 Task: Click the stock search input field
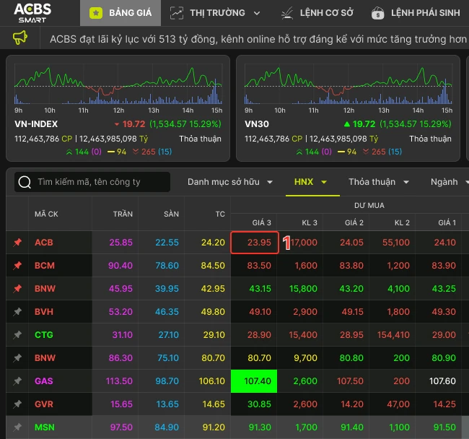point(92,182)
